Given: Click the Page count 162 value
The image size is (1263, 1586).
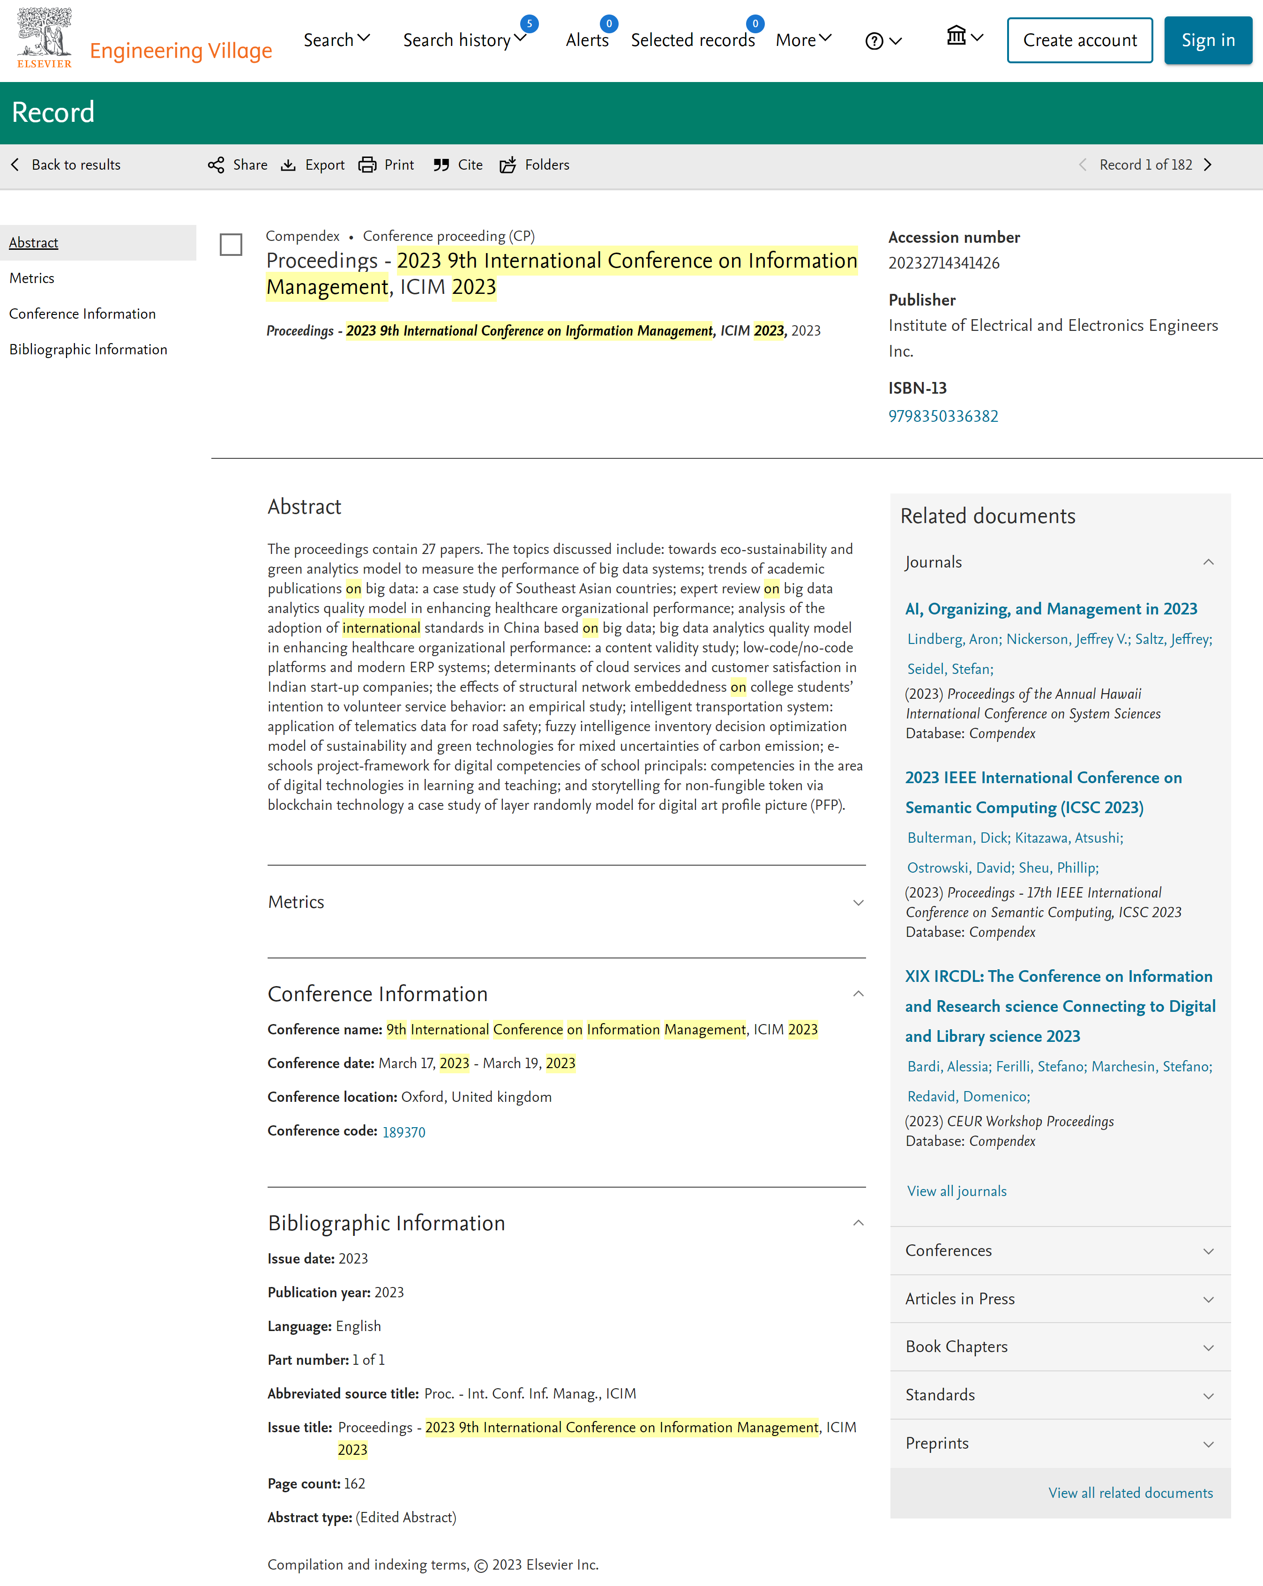Looking at the screenshot, I should tap(355, 1484).
